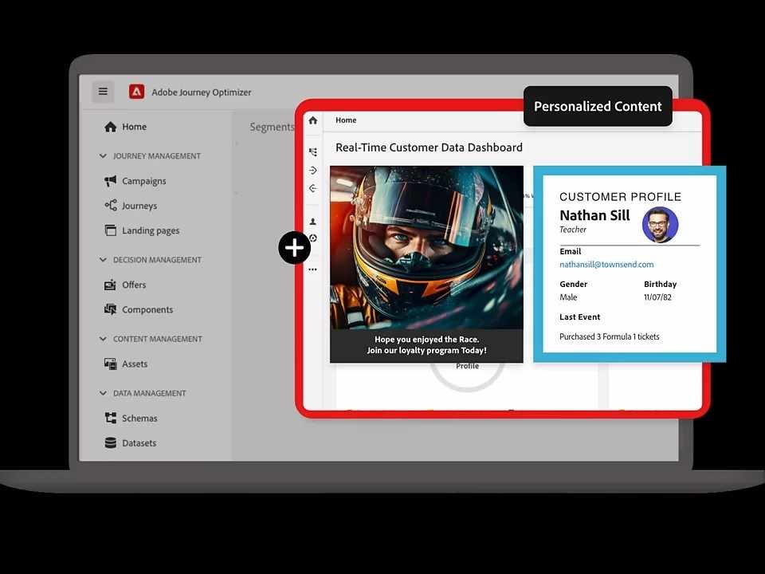
Task: Collapse the Content Management section
Action: 103,339
